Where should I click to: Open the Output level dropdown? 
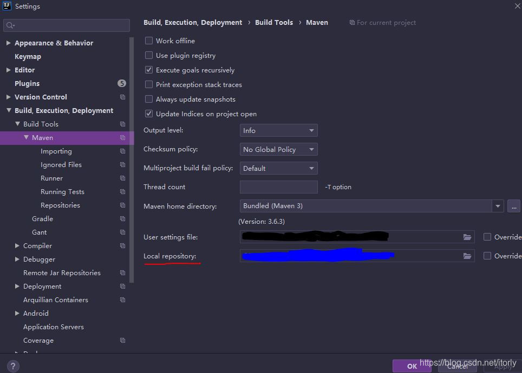pyautogui.click(x=279, y=130)
